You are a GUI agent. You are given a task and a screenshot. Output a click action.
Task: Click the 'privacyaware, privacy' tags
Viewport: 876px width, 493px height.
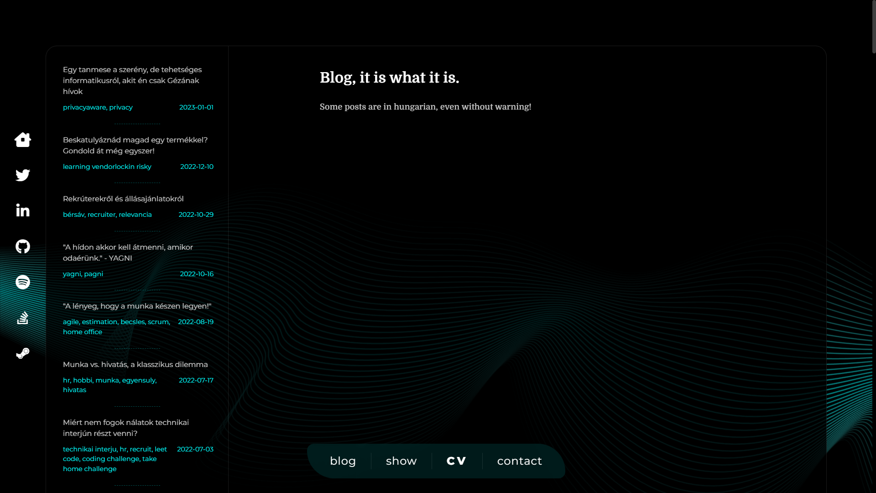point(98,107)
